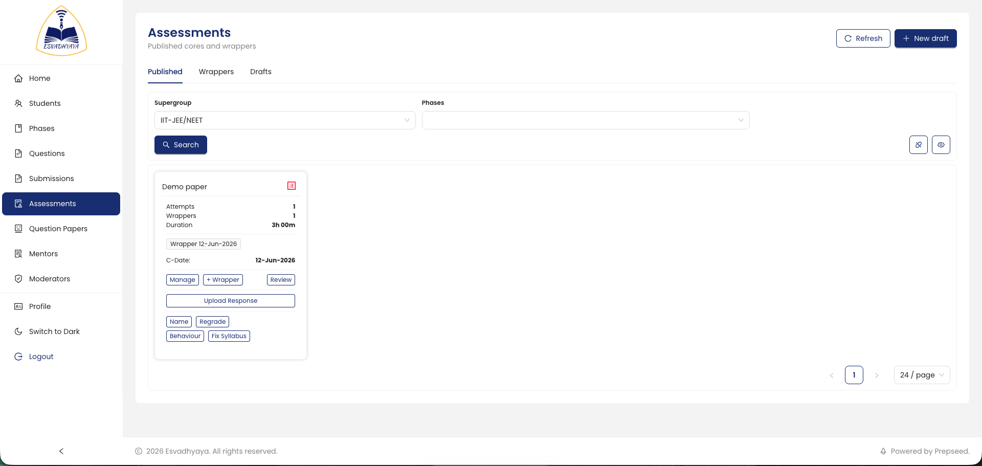
Task: Switch to the Published tab
Action: (165, 72)
